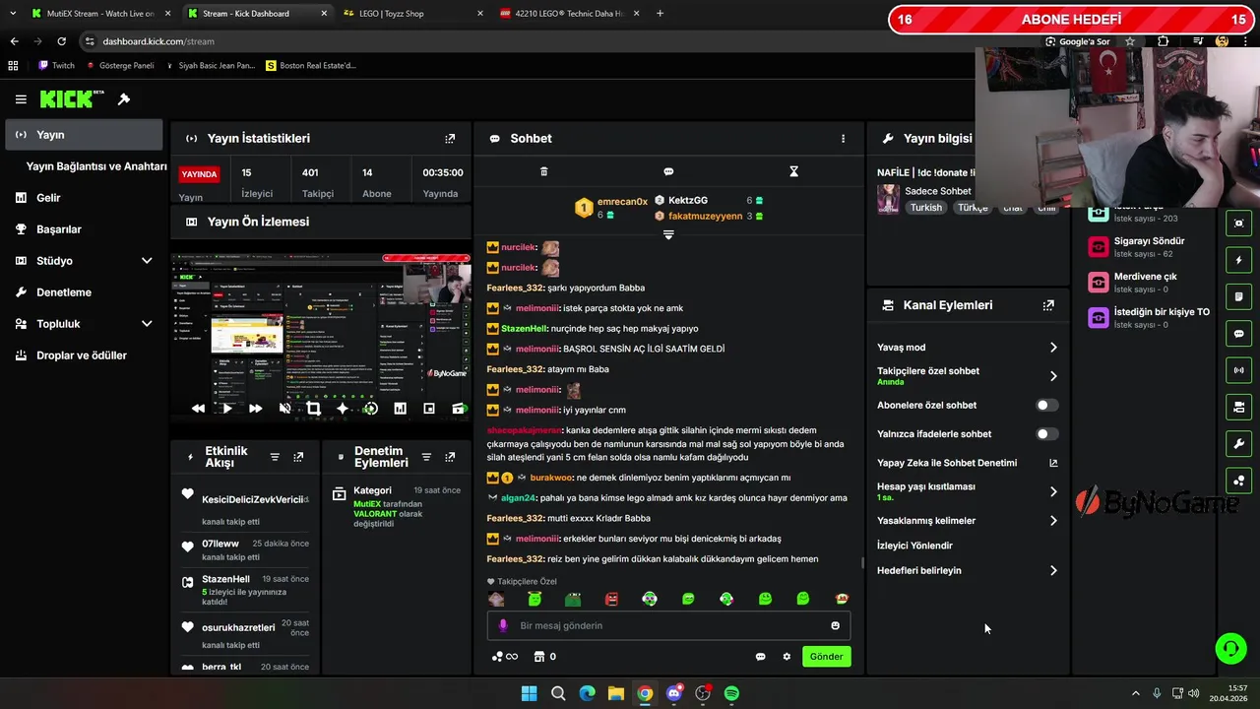Click the green support headset button
The width and height of the screenshot is (1260, 709).
coord(1230,648)
